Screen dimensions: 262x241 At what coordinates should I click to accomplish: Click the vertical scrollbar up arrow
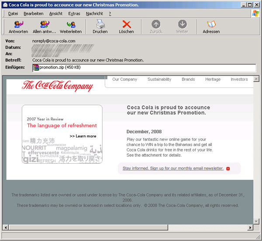pos(256,79)
